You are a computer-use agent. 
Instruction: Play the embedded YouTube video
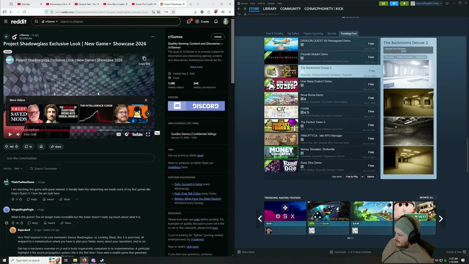(x=10, y=135)
